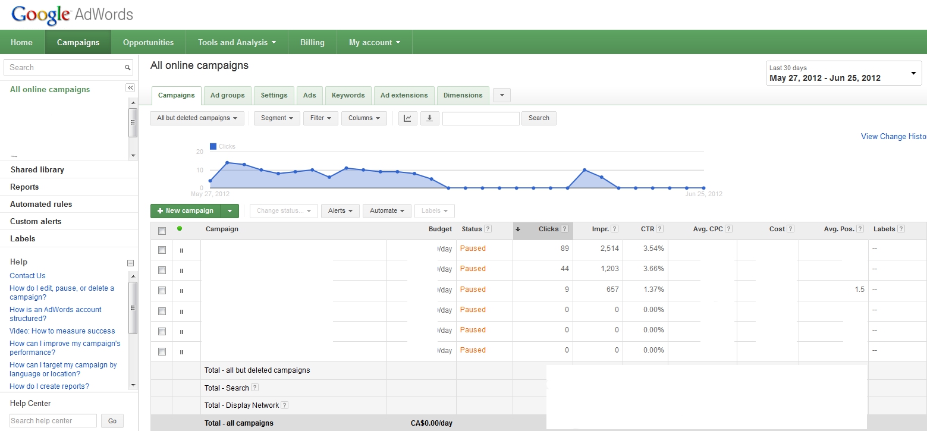The height and width of the screenshot is (431, 927).
Task: Switch to the Ad groups tab
Action: [x=228, y=96]
